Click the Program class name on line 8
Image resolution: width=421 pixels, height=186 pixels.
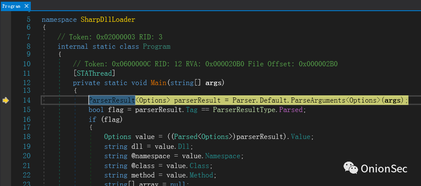(157, 47)
